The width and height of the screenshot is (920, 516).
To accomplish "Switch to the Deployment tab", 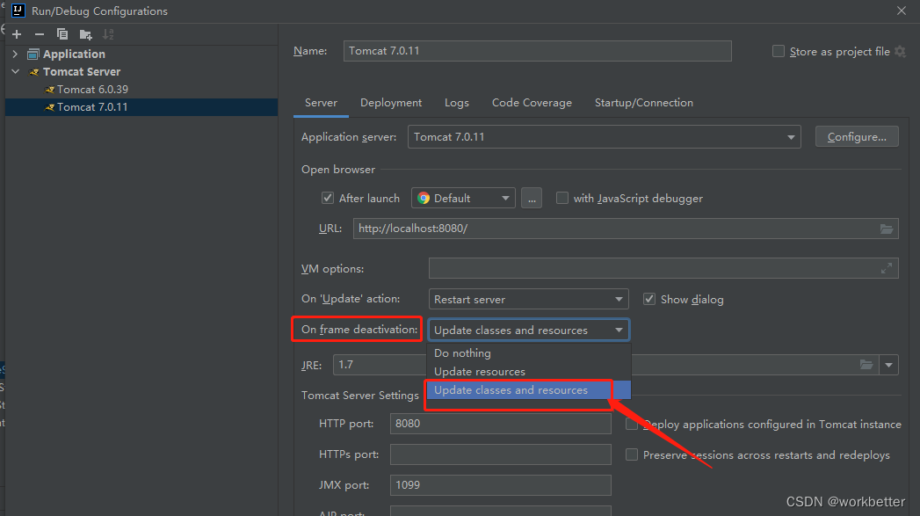I will (x=391, y=103).
